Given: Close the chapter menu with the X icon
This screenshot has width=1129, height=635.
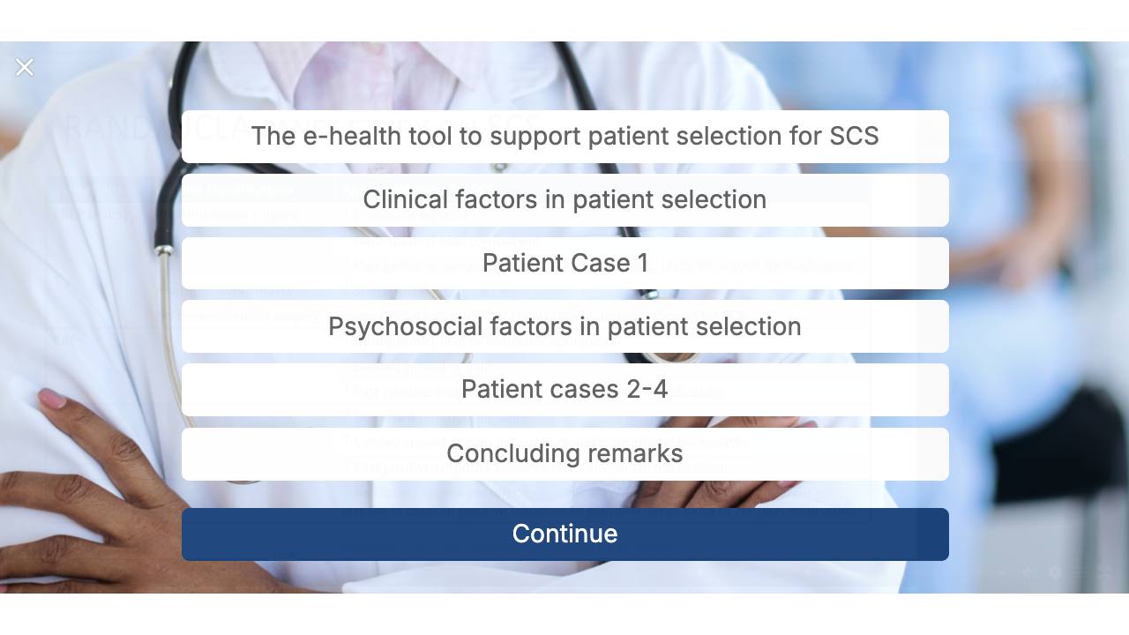Looking at the screenshot, I should pos(25,67).
